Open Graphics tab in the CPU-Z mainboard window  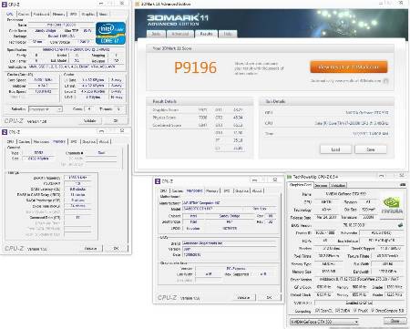pos(241,190)
